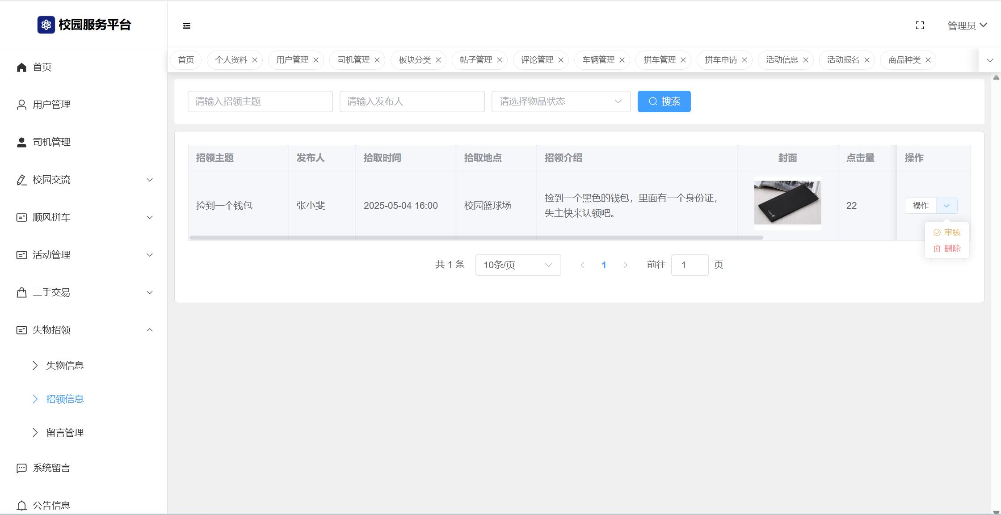Close the 商品种类 tab
Viewport: 1001px width, 515px height.
(928, 60)
